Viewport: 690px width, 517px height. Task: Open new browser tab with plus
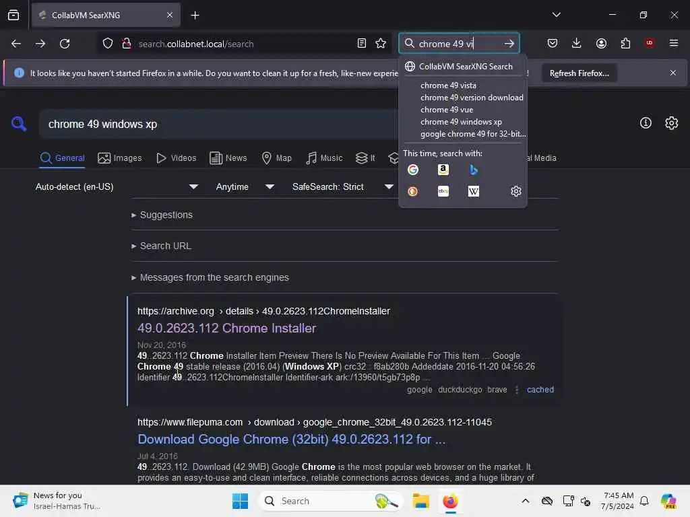tap(195, 15)
